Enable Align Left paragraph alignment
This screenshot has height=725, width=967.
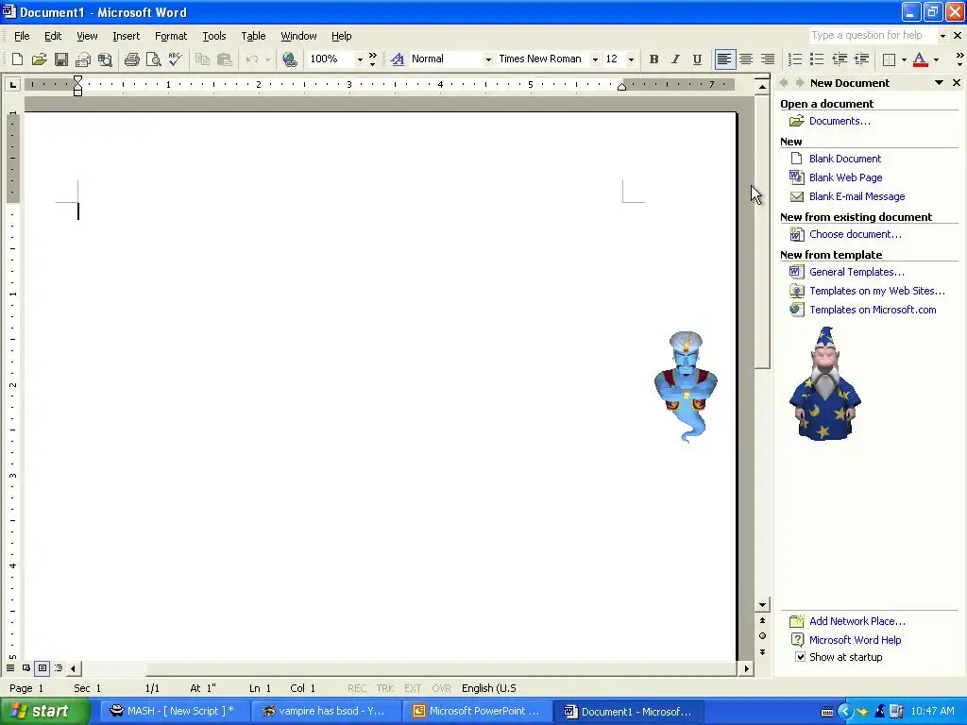point(724,59)
